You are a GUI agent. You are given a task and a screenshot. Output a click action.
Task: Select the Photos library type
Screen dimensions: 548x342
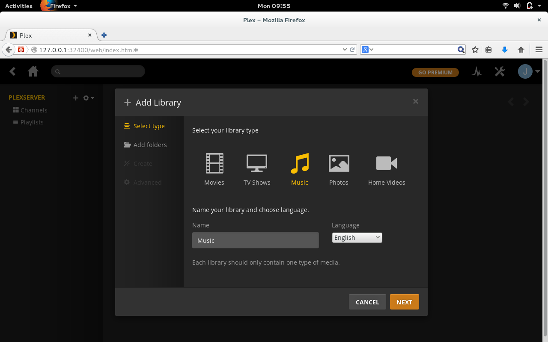(339, 169)
